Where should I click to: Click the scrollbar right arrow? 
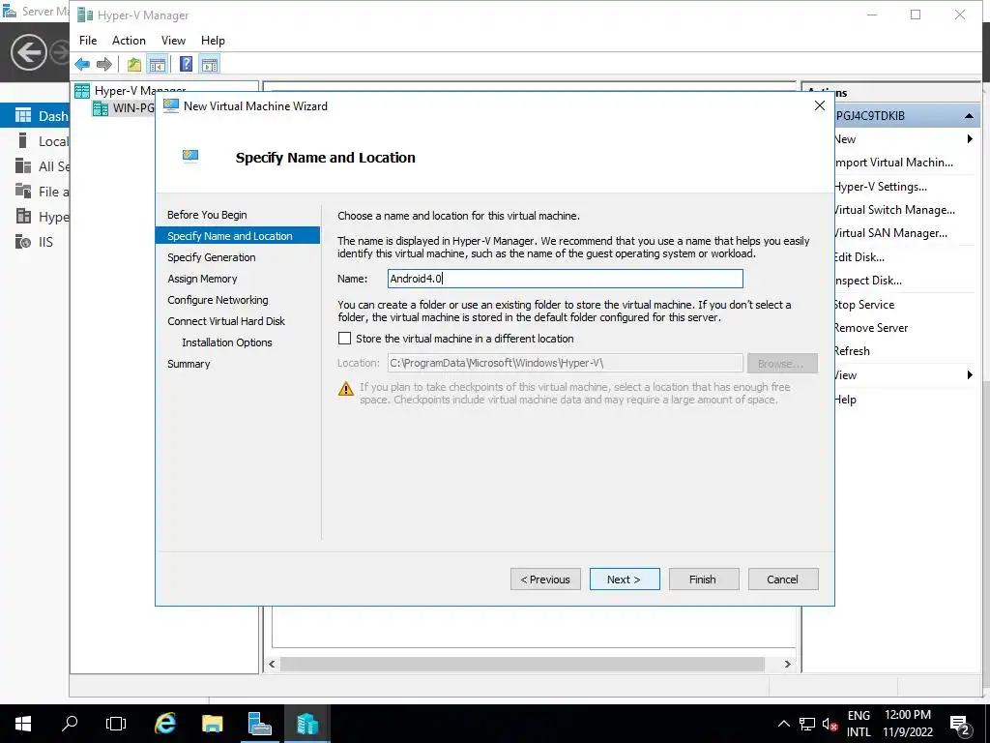(787, 664)
